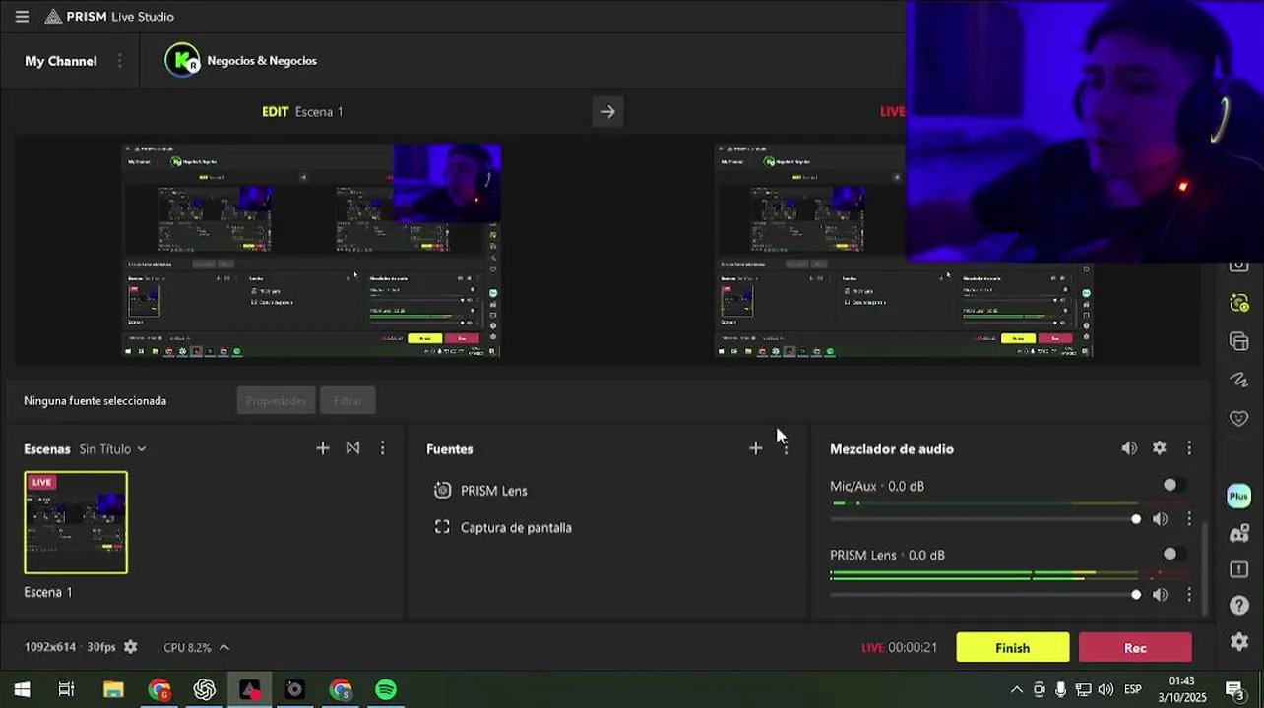Adjust the Mic/Aux volume slider knob
The width and height of the screenshot is (1264, 708).
coord(1136,519)
